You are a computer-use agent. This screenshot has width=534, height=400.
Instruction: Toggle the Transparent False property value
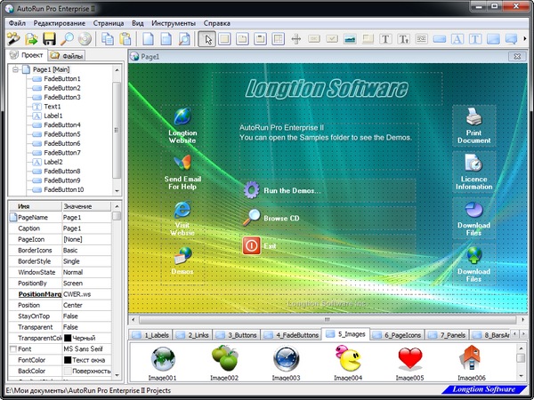coord(85,325)
